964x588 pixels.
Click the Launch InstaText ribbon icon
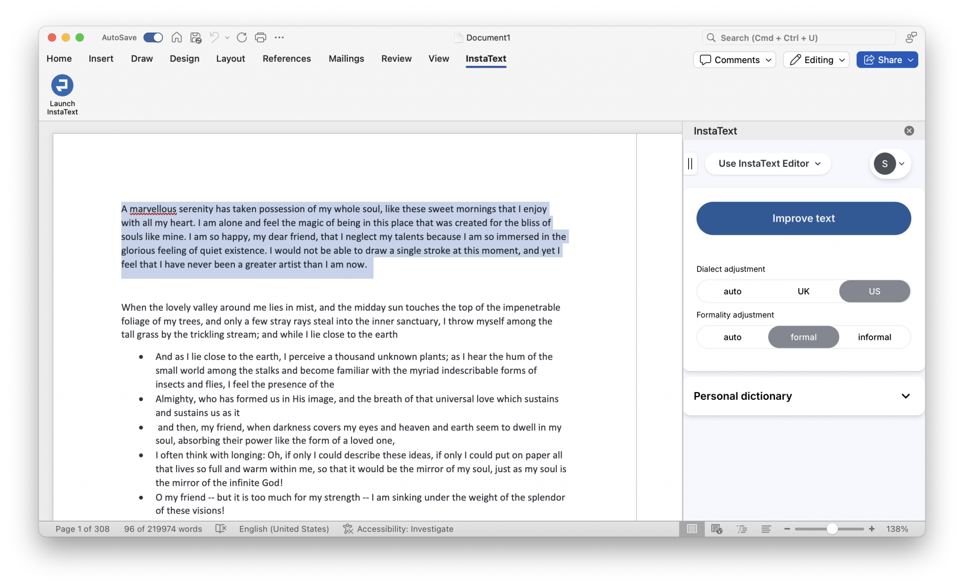click(x=62, y=93)
